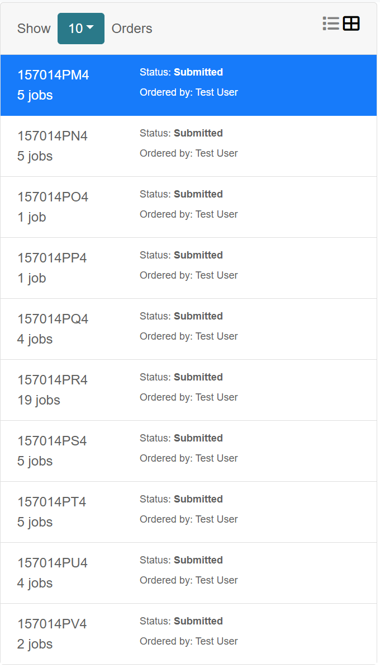Switch to list view icon
The height and width of the screenshot is (667, 380).
click(331, 24)
